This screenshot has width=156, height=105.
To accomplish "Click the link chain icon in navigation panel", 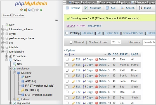I will [x=56, y=20].
